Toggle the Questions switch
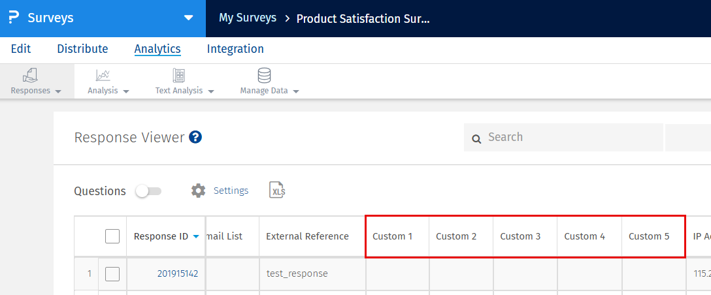The width and height of the screenshot is (711, 295). click(149, 191)
